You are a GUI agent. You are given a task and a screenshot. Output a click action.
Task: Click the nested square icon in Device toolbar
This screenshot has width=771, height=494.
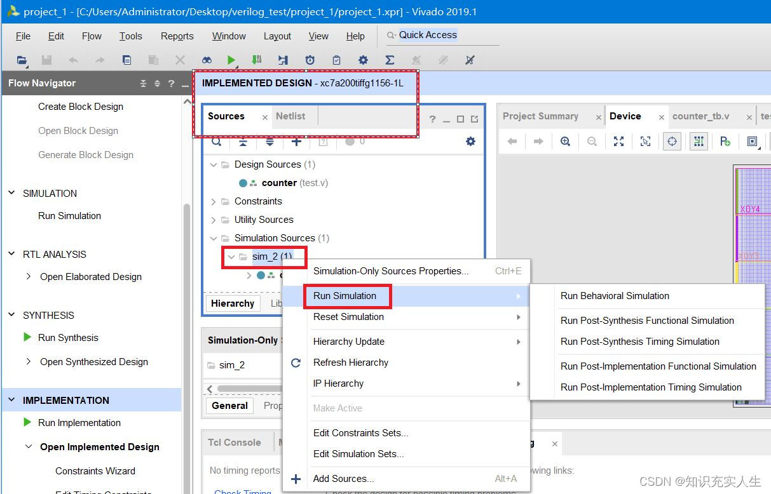coord(752,142)
